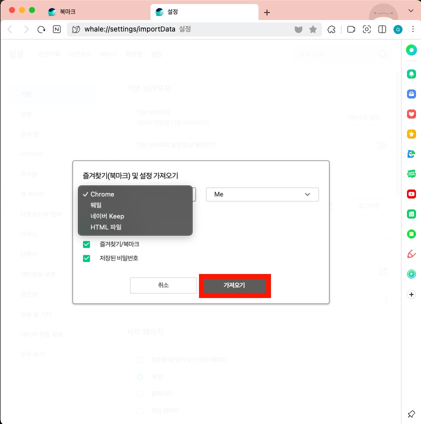Click the forward navigation arrow

(x=26, y=29)
